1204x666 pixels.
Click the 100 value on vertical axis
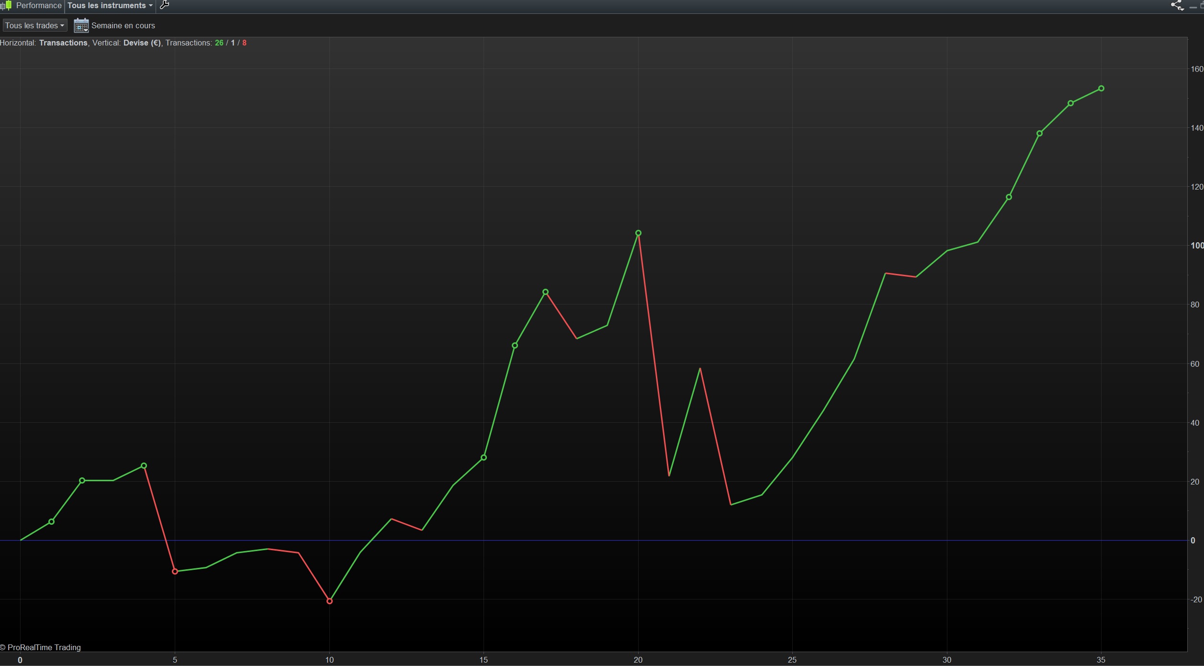(1196, 246)
